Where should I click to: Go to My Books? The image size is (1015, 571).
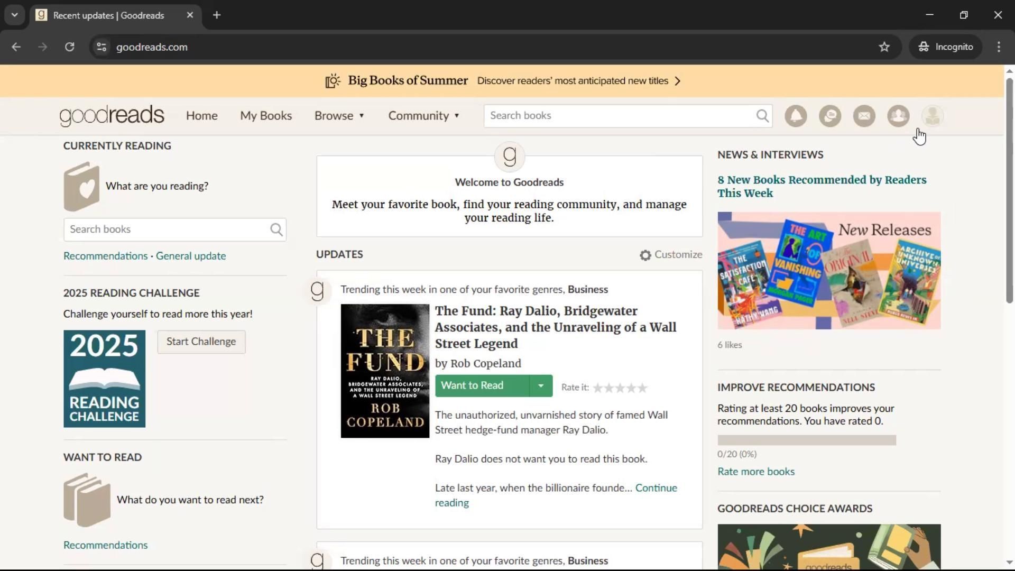click(x=266, y=116)
